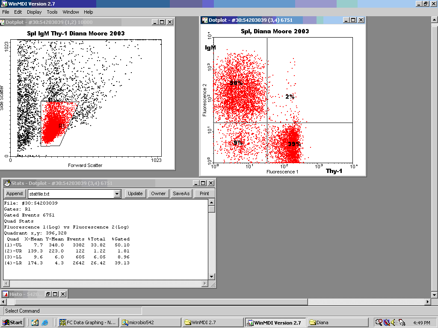Open the statfile.txt dropdown list
The image size is (438, 328).
pyautogui.click(x=117, y=194)
